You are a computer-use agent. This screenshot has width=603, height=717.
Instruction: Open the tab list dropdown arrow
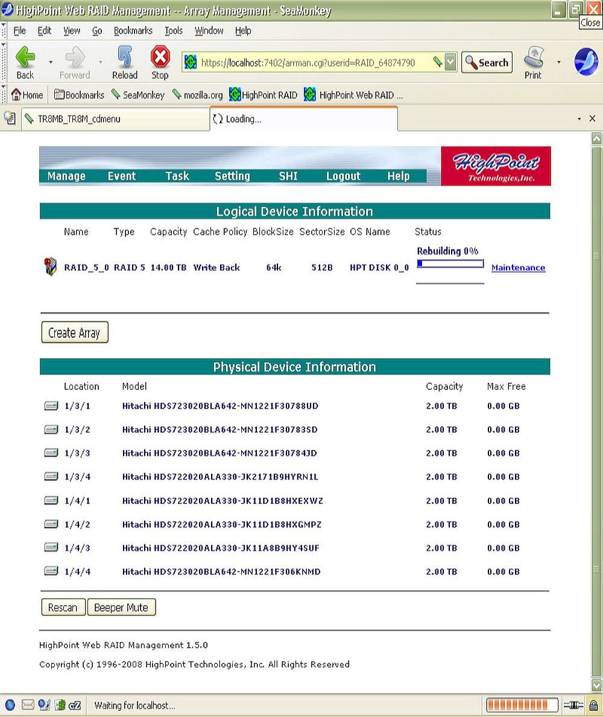tap(579, 119)
